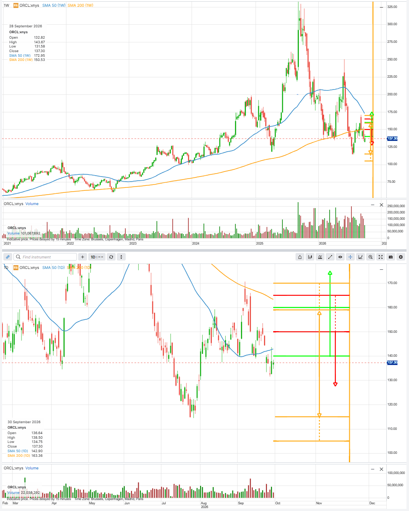
Task: Click the plus button next to search
Action: [83, 257]
